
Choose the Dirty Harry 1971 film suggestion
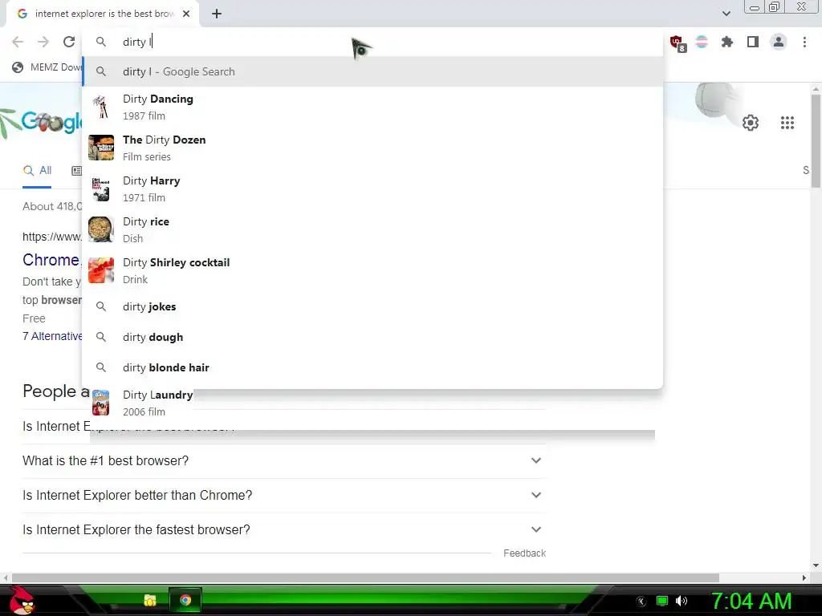[x=372, y=189]
